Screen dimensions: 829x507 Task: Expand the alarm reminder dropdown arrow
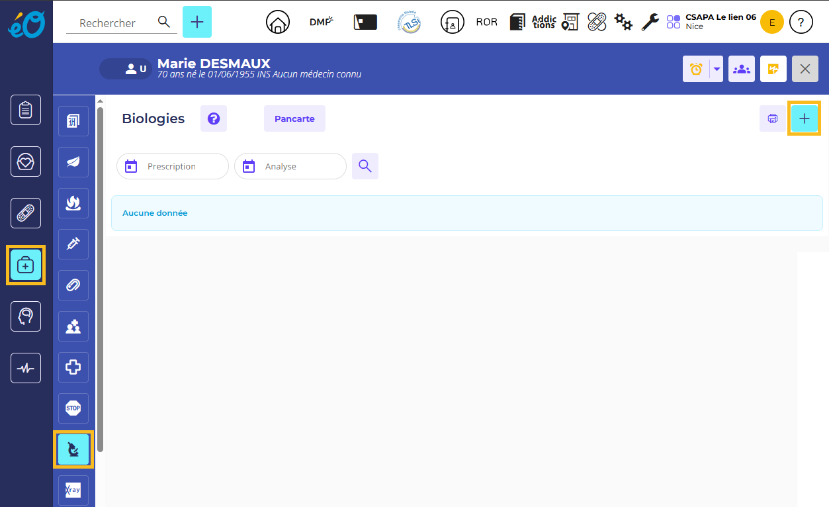coord(716,69)
